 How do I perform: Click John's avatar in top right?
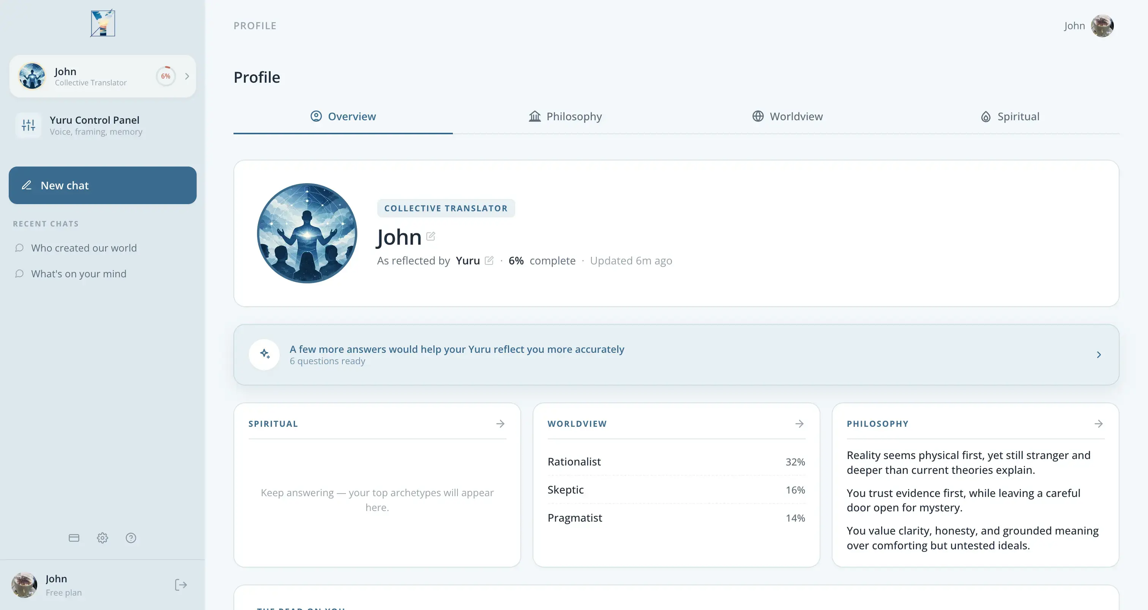pyautogui.click(x=1102, y=26)
